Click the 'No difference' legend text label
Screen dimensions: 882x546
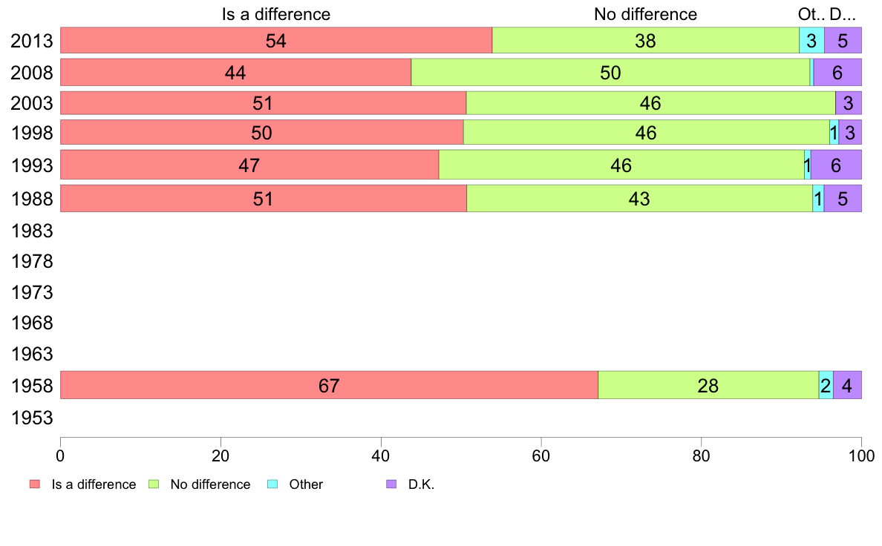tap(210, 484)
